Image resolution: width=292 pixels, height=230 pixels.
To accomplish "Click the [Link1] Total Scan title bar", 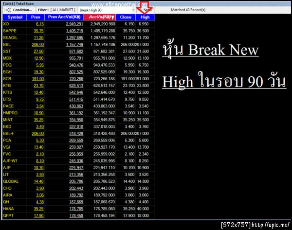I will tap(146, 3).
